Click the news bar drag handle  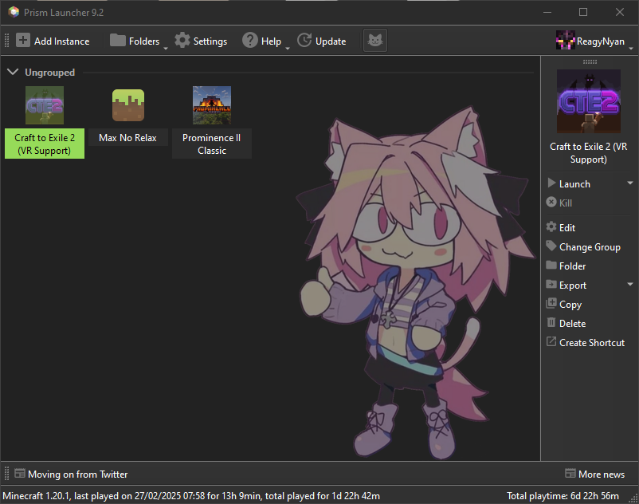click(6, 474)
